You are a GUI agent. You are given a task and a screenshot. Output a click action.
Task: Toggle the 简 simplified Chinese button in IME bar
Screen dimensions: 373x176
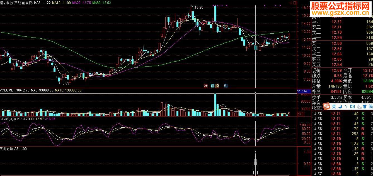coord(370,106)
